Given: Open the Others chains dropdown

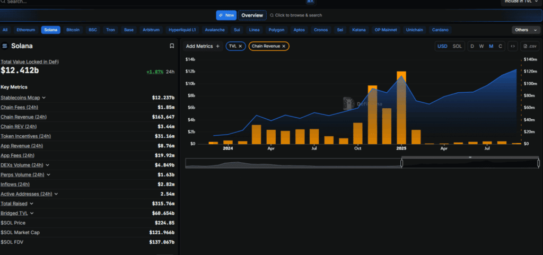Looking at the screenshot, I should [526, 30].
